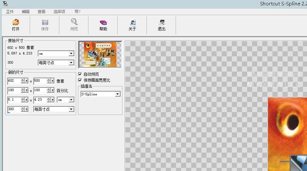Expand the original size cm unit dropdown

[x=71, y=54]
